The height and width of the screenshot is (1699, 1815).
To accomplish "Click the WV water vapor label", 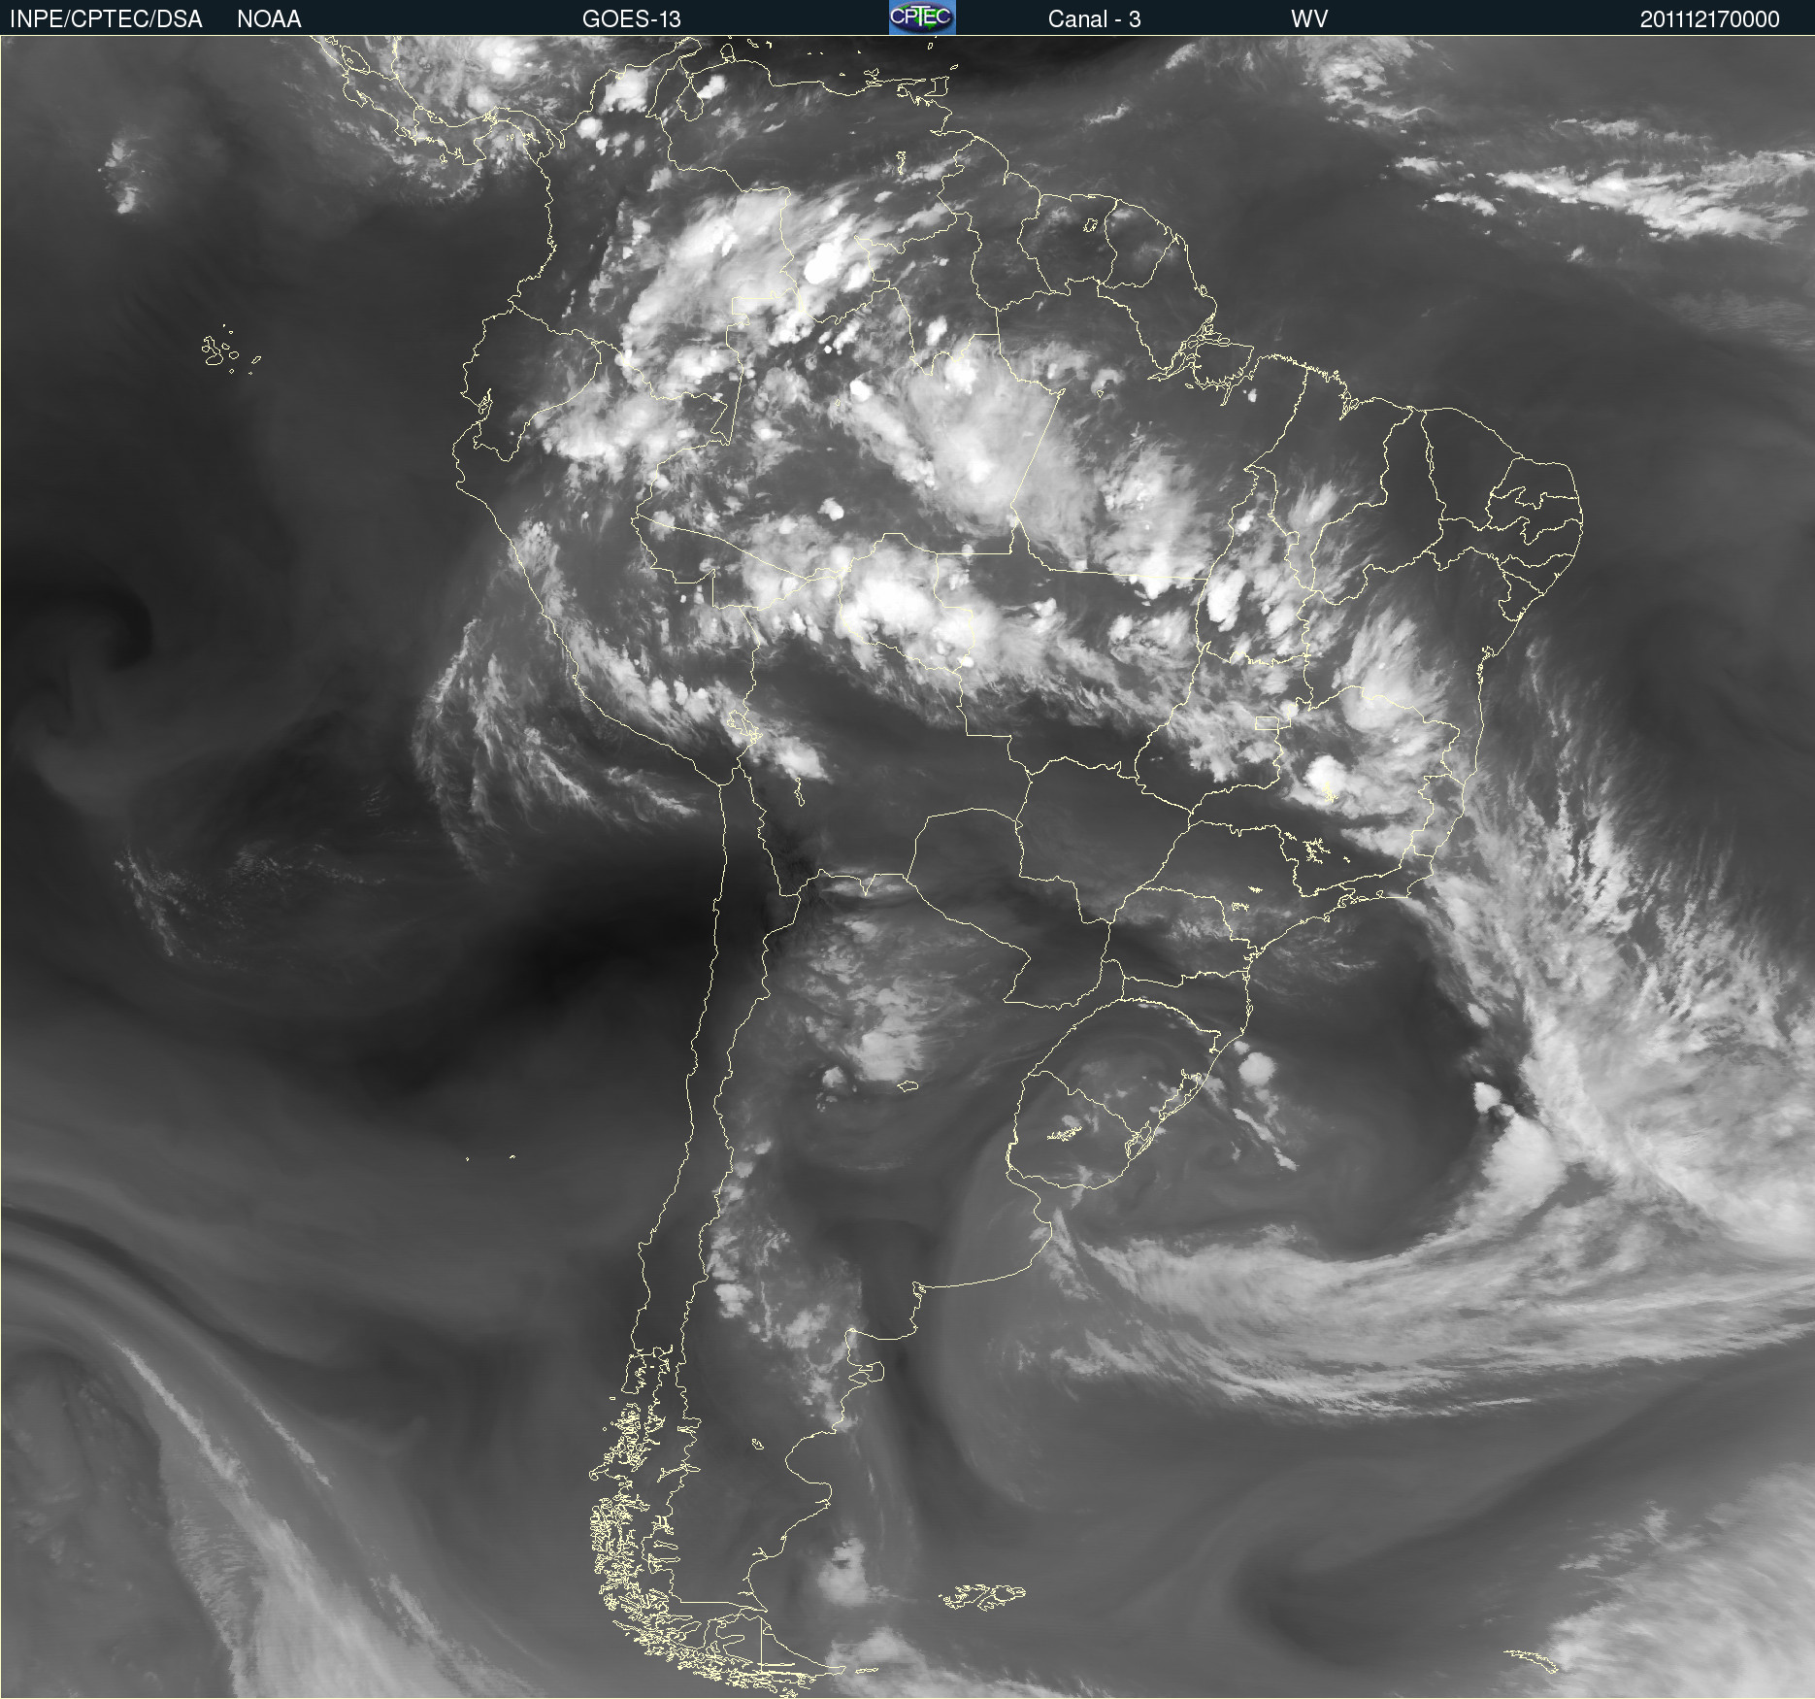I will (x=1308, y=18).
